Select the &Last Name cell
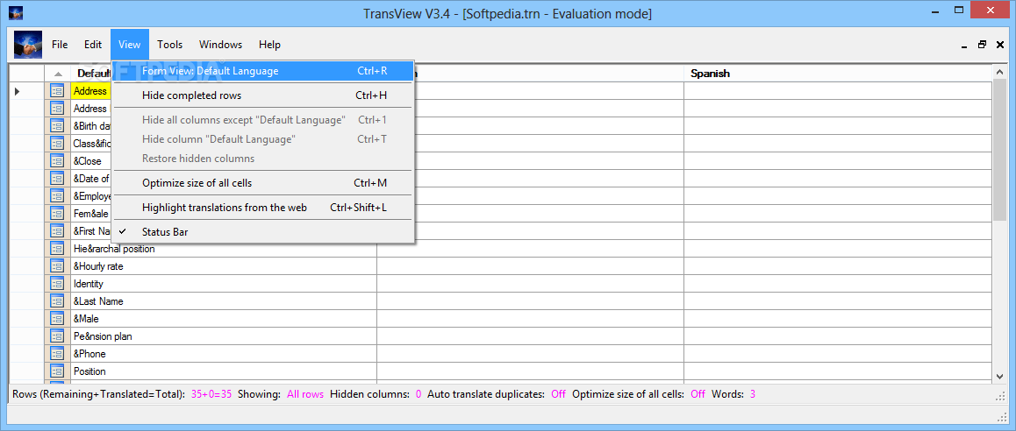The image size is (1016, 431). (224, 301)
